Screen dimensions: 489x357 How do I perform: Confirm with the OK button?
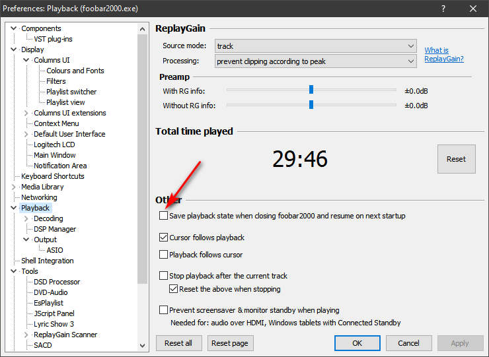[357, 343]
